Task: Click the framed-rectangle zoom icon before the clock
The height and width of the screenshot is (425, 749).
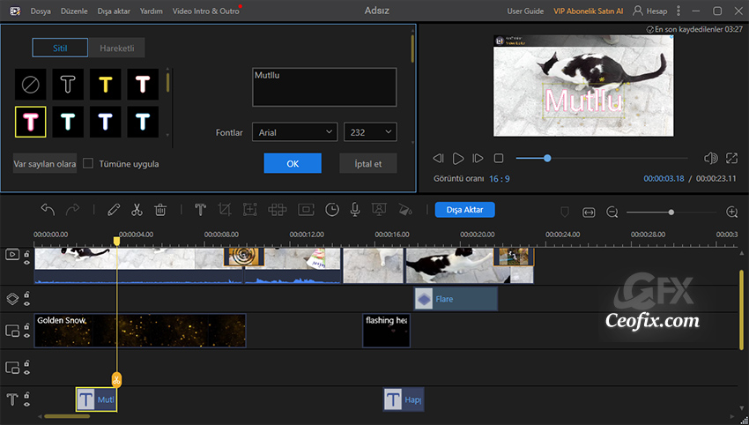Action: pyautogui.click(x=306, y=210)
